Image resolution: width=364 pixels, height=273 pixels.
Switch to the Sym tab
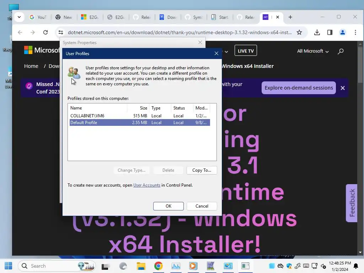click(x=194, y=17)
